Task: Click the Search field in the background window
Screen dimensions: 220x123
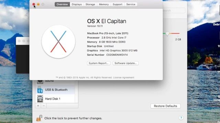Action: pos(174,11)
